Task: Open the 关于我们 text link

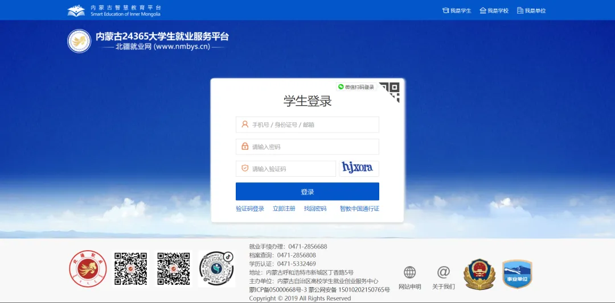Action: click(x=444, y=287)
